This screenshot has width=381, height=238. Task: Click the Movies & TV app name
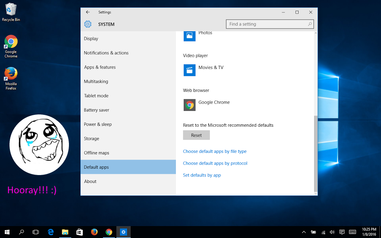click(x=211, y=67)
